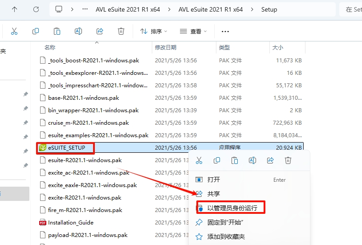The height and width of the screenshot is (245, 362).
Task: Click the eSUITE_SETUP application icon
Action: point(43,147)
